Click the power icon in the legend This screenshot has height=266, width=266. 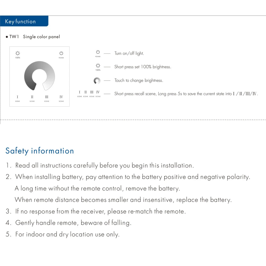[98, 53]
